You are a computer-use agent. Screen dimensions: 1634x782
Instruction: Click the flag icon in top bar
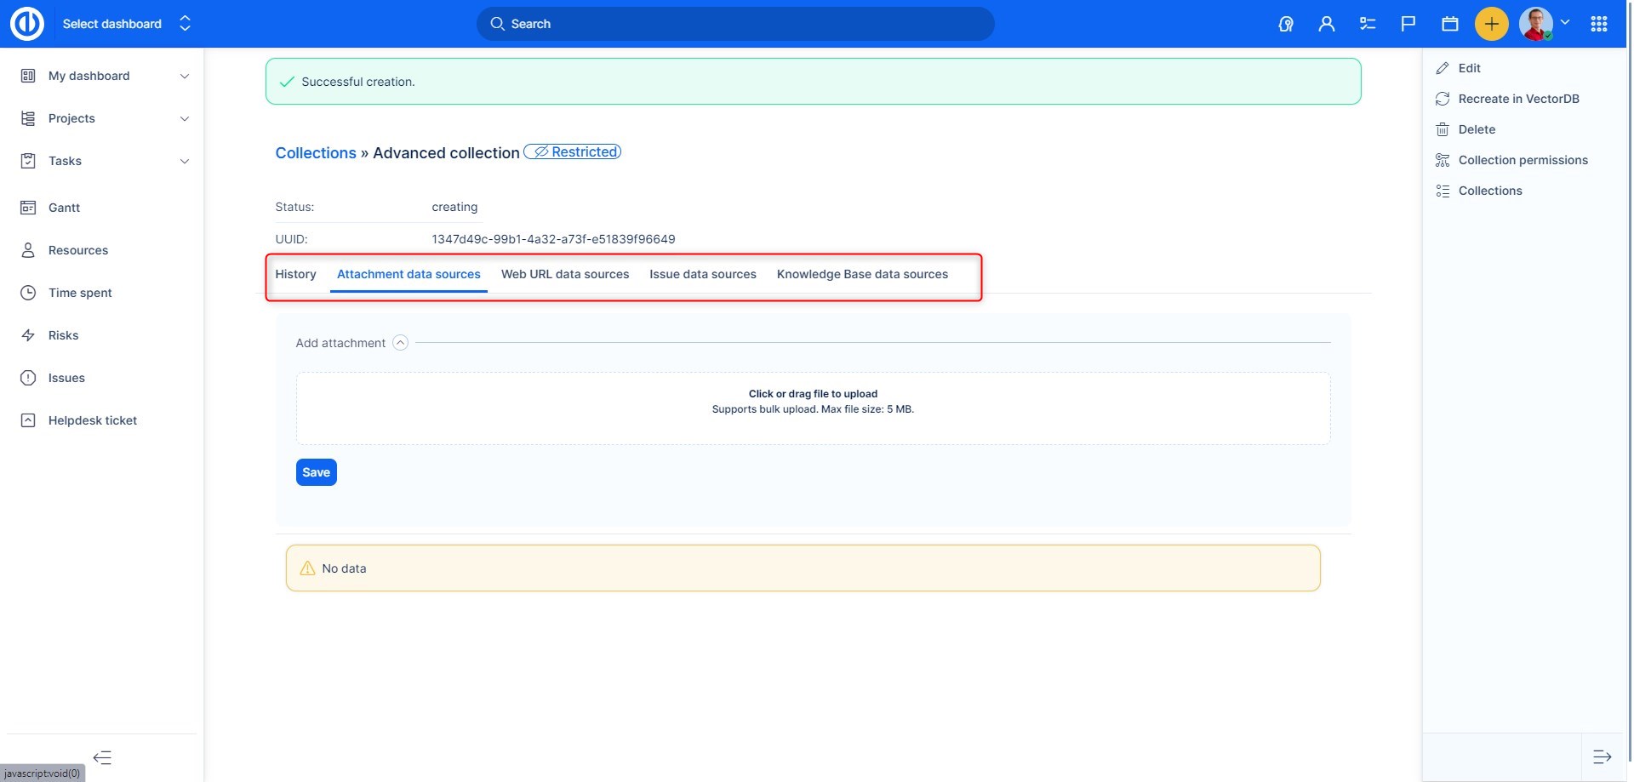(1408, 24)
